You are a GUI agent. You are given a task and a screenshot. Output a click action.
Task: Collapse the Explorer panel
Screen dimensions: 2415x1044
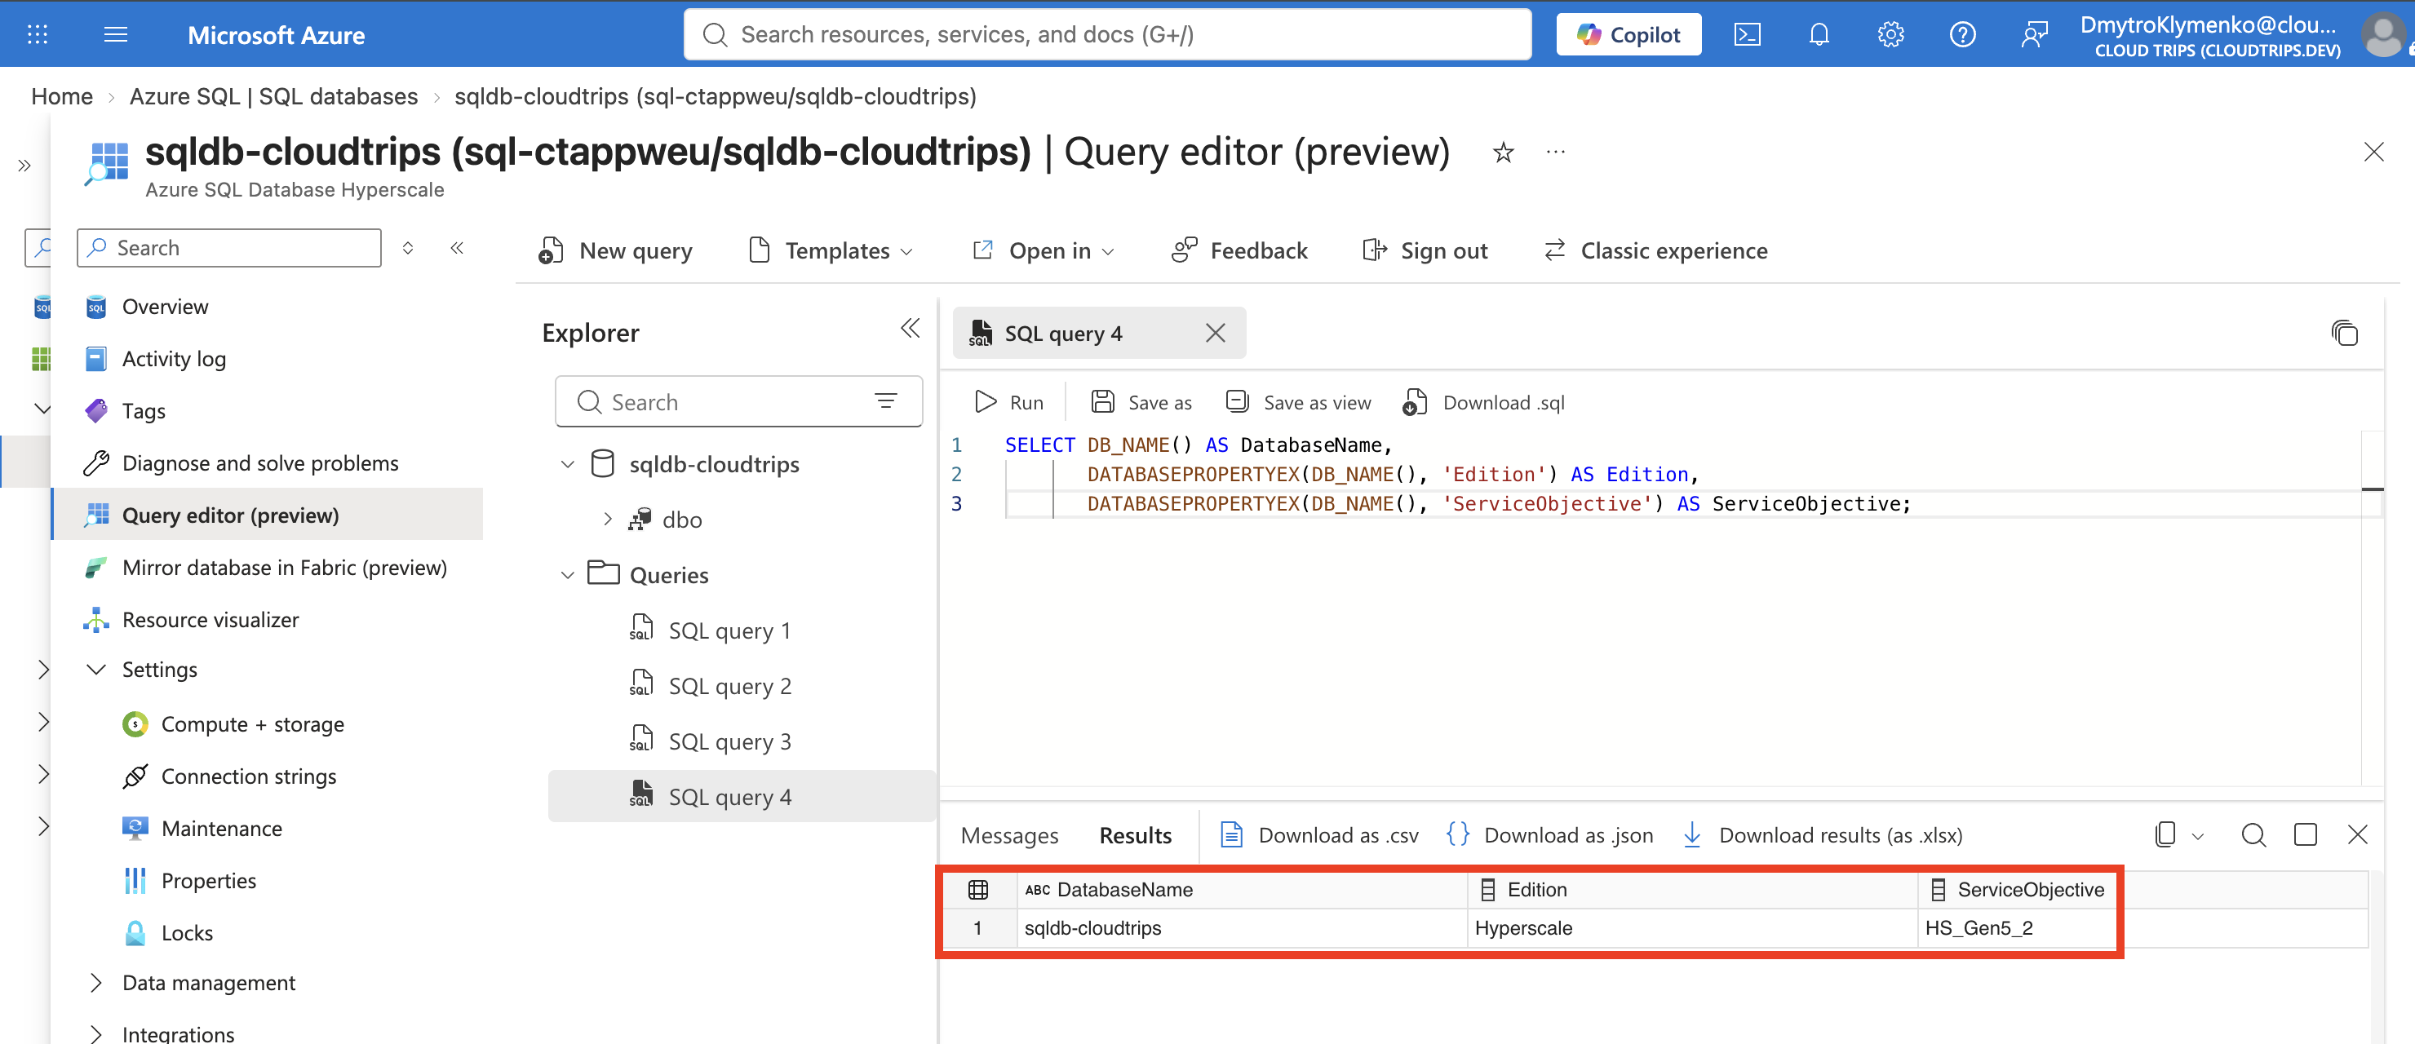[x=910, y=328]
